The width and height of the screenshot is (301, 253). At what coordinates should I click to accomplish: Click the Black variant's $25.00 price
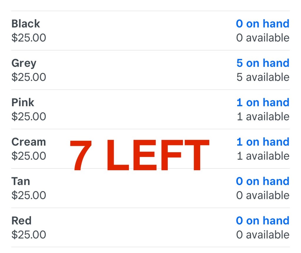[29, 38]
